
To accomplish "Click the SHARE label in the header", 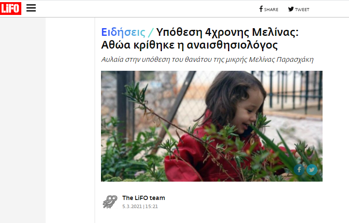I will point(271,9).
